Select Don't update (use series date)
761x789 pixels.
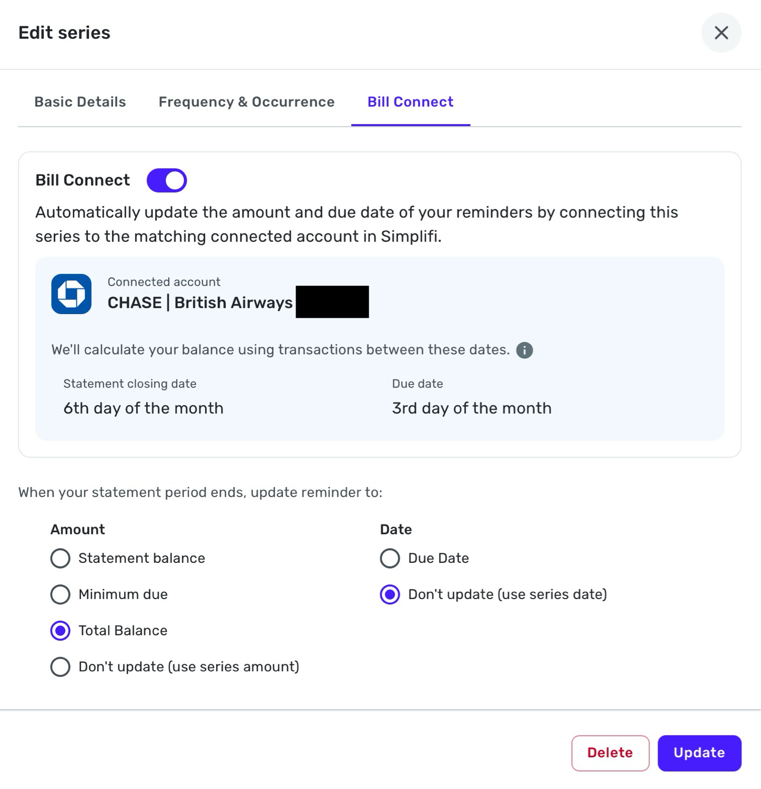[x=390, y=594]
